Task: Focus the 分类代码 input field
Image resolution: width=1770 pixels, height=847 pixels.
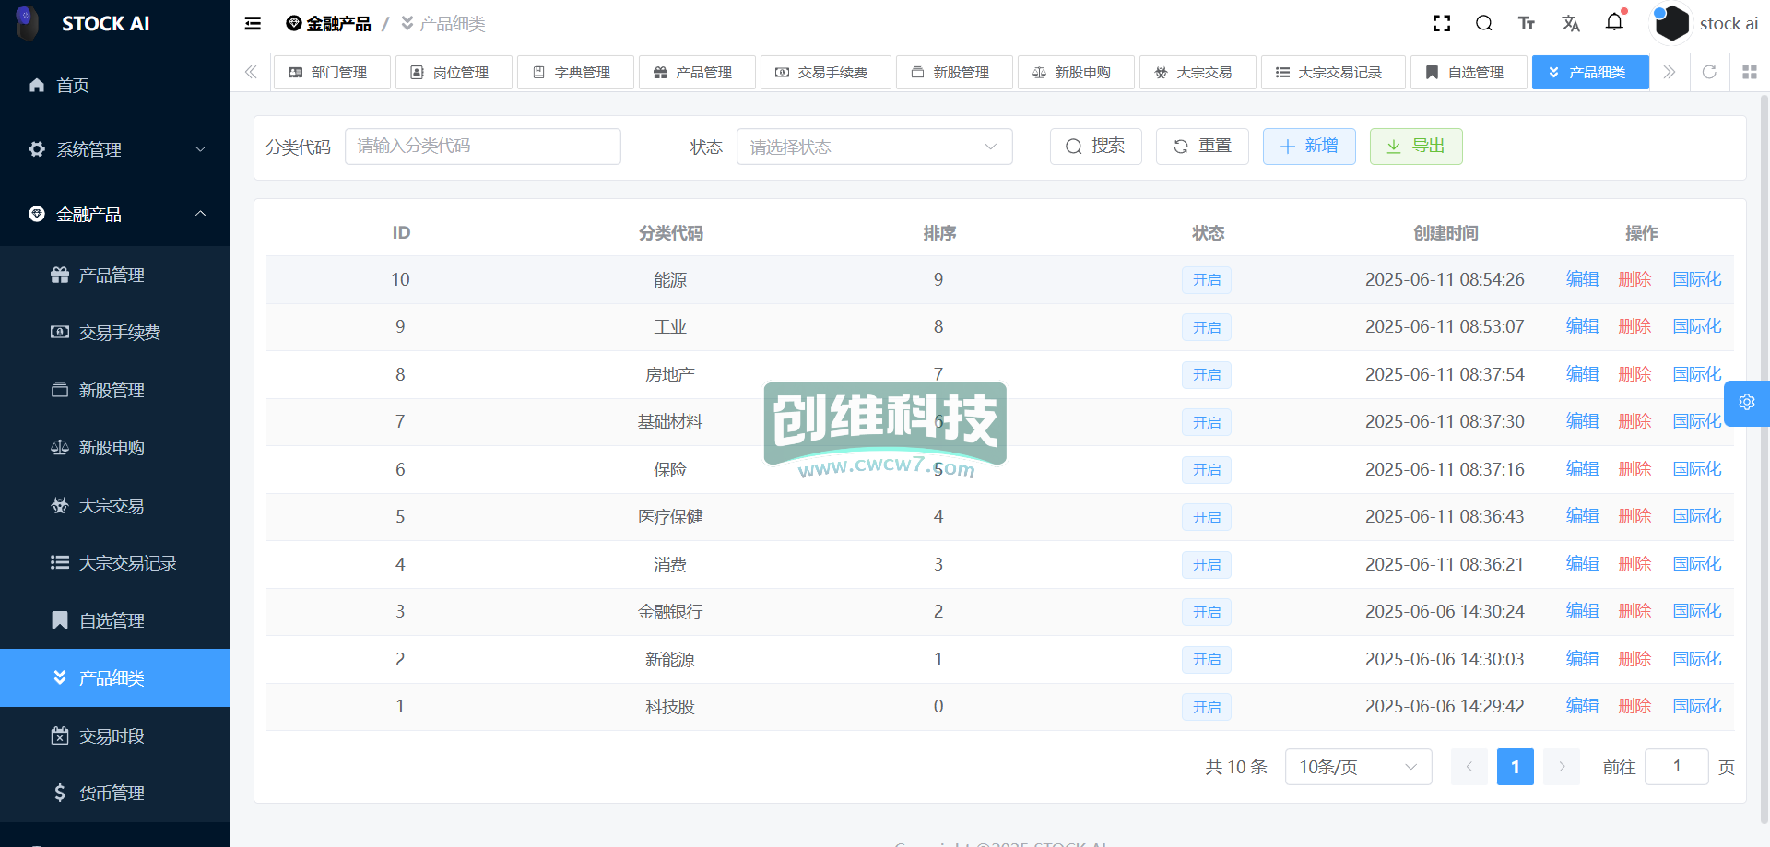Action: coord(482,147)
